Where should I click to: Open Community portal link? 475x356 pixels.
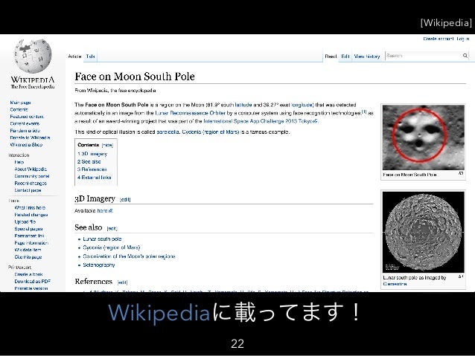point(32,176)
